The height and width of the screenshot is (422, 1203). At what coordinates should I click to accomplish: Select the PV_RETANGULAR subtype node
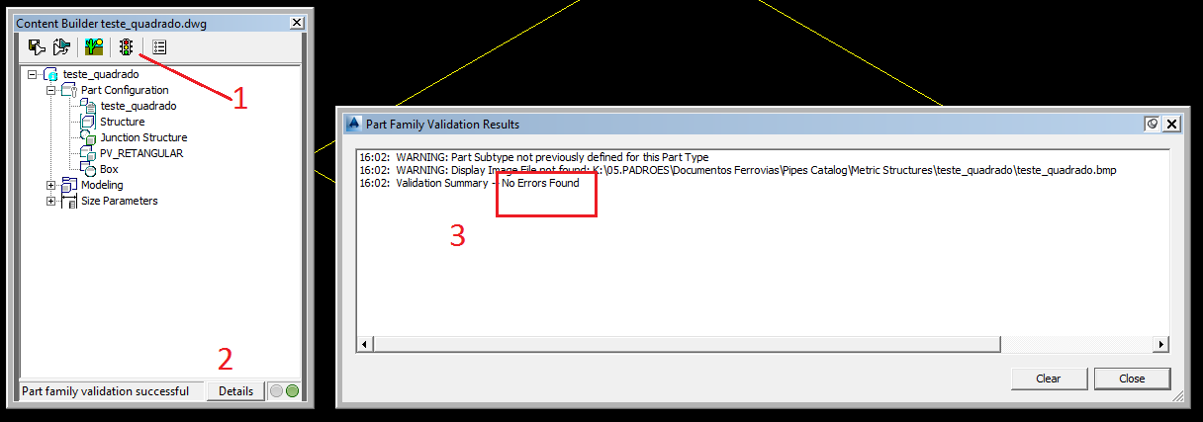tap(141, 153)
